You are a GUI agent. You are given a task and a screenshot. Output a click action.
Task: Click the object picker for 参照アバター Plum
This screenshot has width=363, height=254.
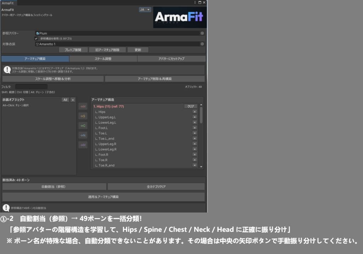point(202,33)
